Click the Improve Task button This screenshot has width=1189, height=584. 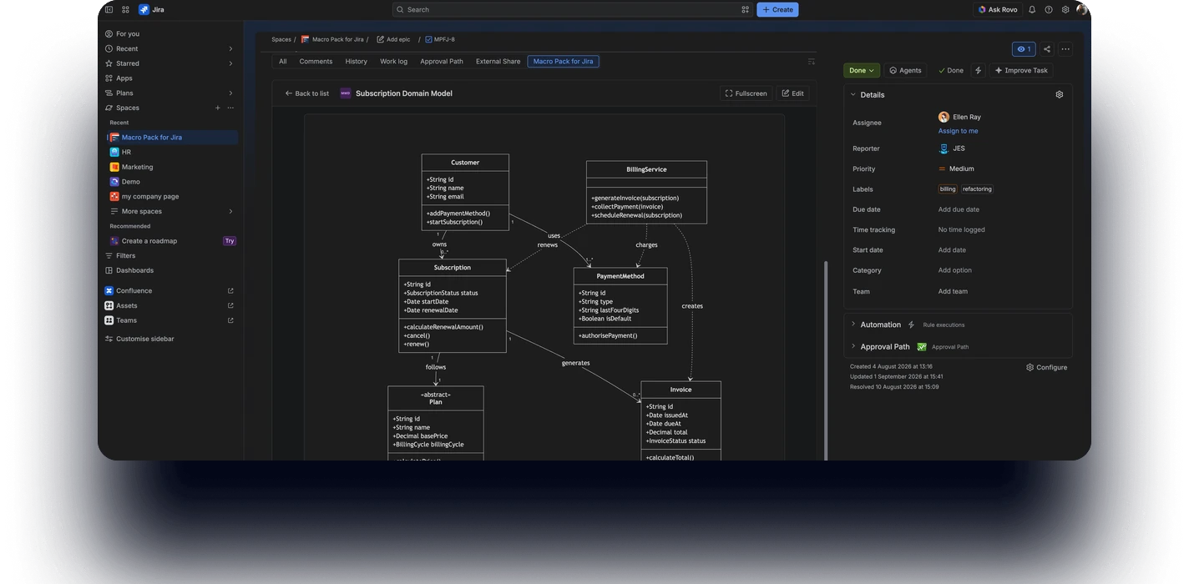point(1021,70)
